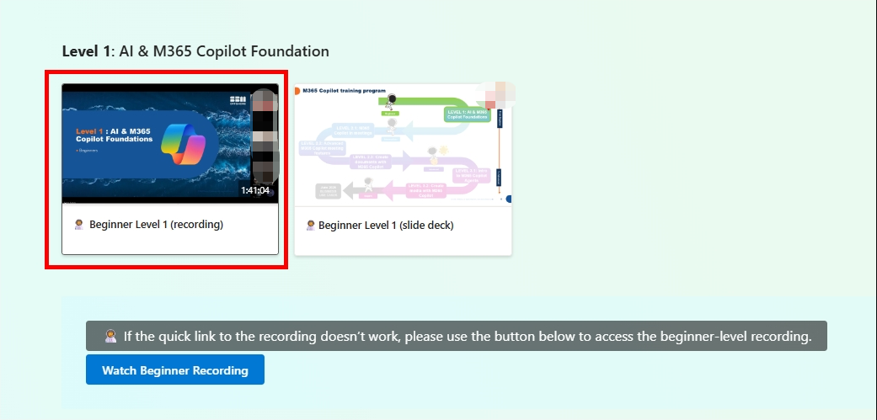Click the emoji icon beside 'Beginner Level 1 (slide deck)'
The height and width of the screenshot is (420, 877).
(311, 225)
